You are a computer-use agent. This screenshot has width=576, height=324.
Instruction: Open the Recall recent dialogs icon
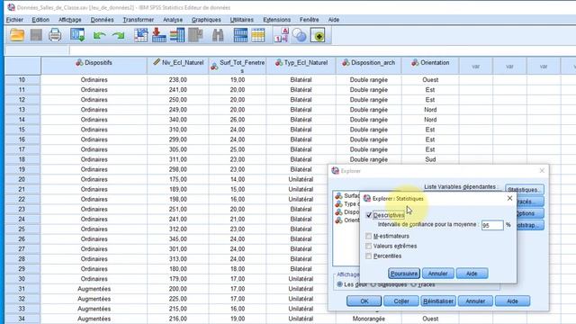pyautogui.click(x=77, y=35)
